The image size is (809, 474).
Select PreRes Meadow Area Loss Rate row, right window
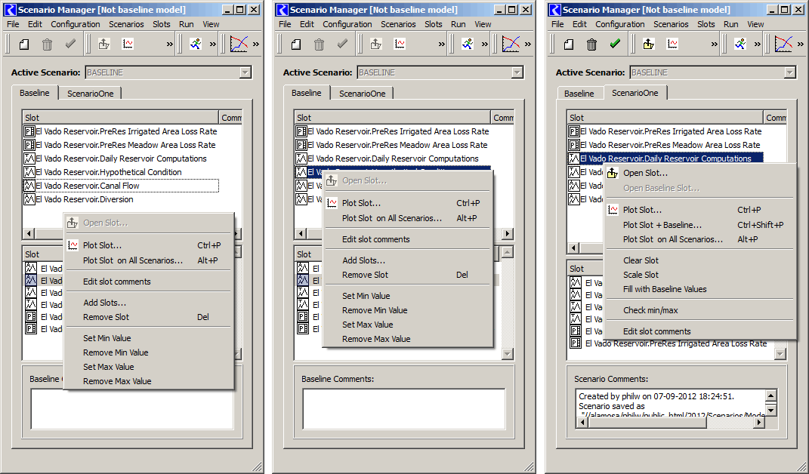665,146
